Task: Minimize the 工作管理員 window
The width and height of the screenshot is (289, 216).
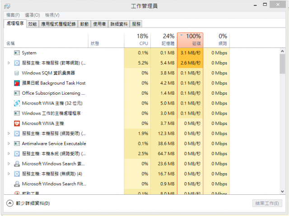Action: (255, 5)
